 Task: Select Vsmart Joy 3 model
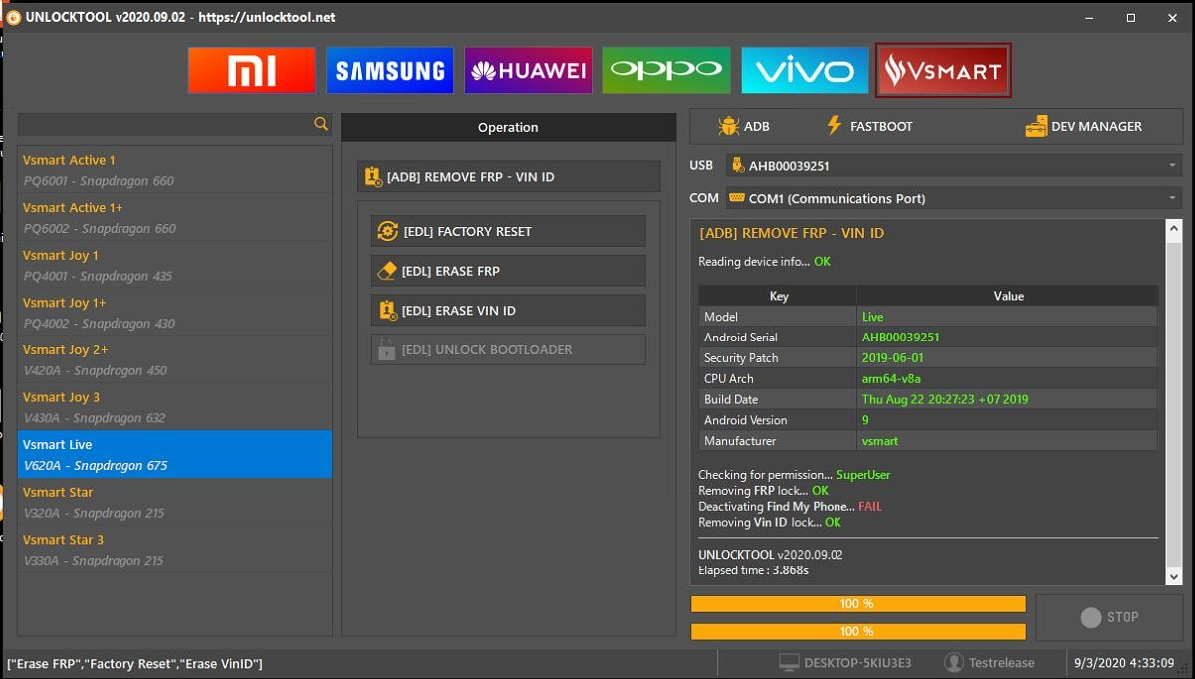pyautogui.click(x=174, y=406)
